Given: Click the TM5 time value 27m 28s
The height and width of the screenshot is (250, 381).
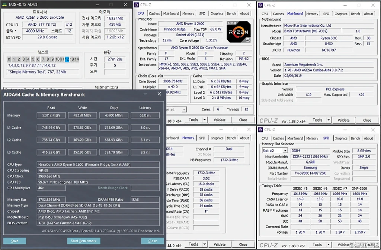Looking at the screenshot, I should (115, 59).
